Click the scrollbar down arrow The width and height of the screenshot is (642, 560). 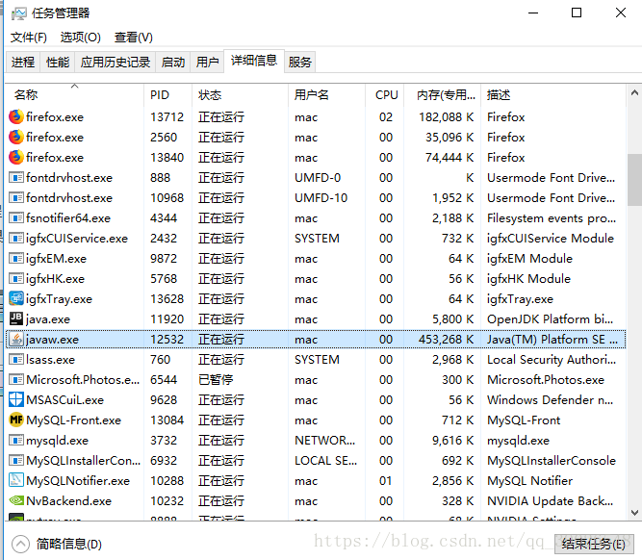point(634,513)
